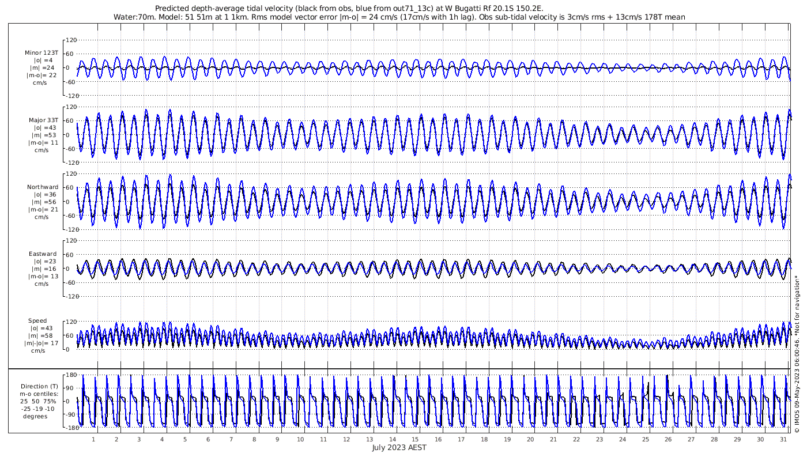Select the '|m-o|= 13' Eastward error value
807x461 pixels.
point(43,277)
